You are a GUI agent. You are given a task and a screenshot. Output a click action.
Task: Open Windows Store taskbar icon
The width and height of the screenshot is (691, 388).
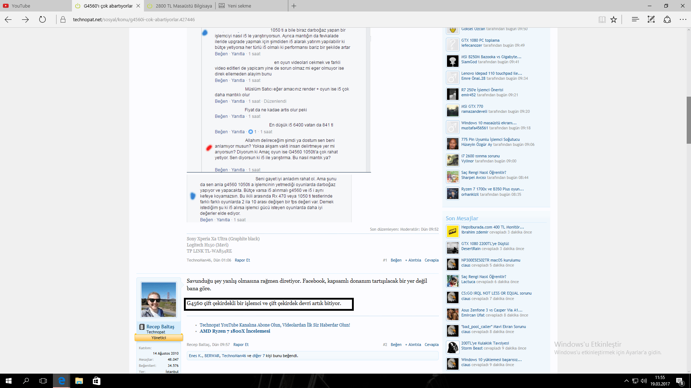[x=96, y=381]
